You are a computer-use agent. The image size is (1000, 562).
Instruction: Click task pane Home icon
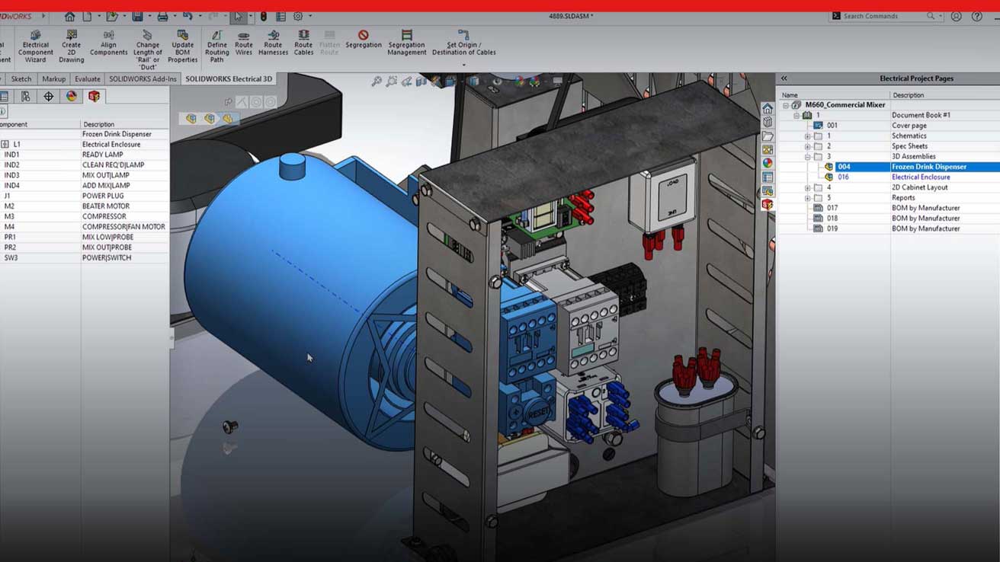click(768, 109)
